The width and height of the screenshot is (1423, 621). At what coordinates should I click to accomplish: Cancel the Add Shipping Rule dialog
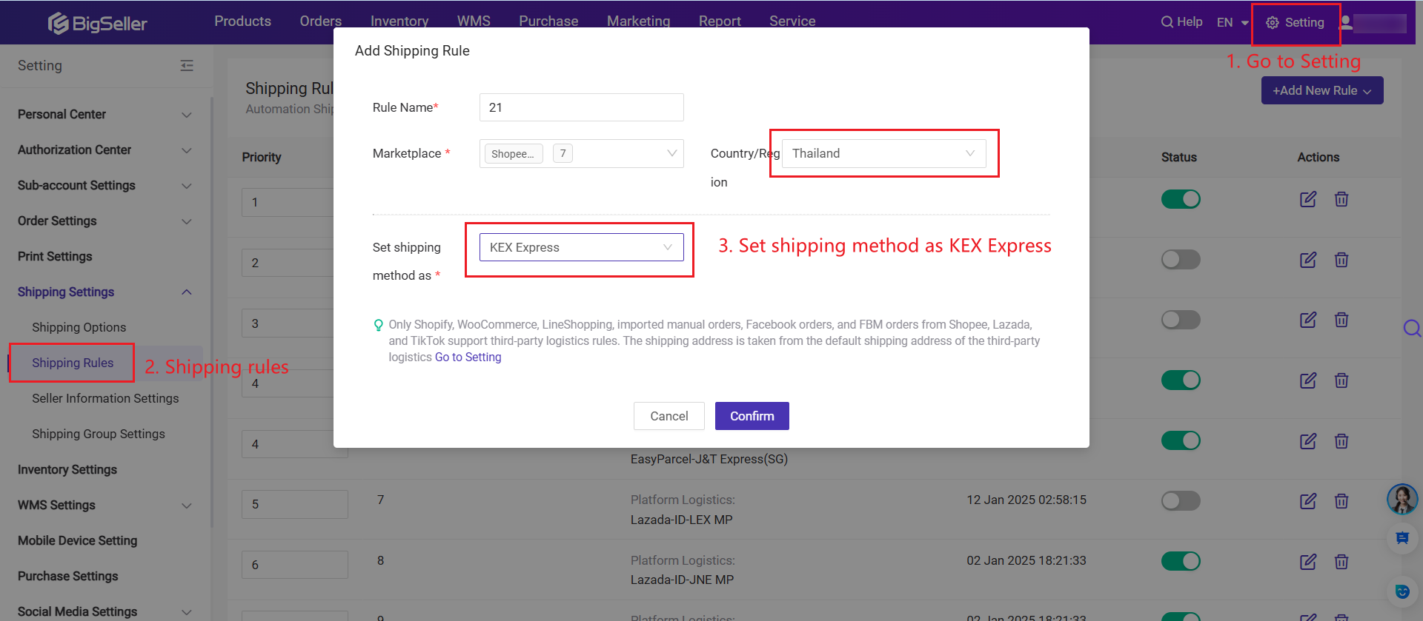point(669,416)
